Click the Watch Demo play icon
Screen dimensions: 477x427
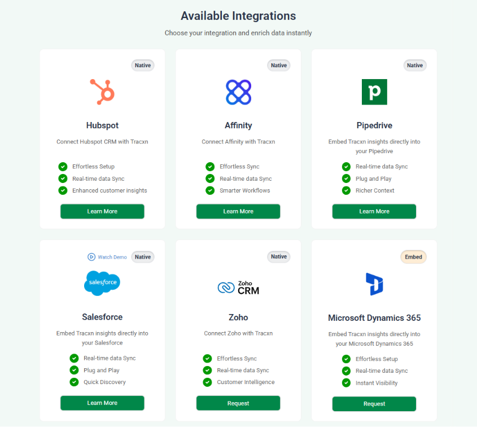click(x=91, y=257)
